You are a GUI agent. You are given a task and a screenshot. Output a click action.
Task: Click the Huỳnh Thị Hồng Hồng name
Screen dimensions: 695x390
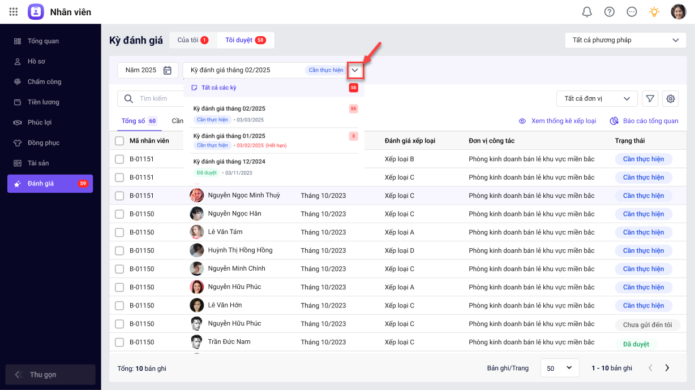pyautogui.click(x=240, y=250)
